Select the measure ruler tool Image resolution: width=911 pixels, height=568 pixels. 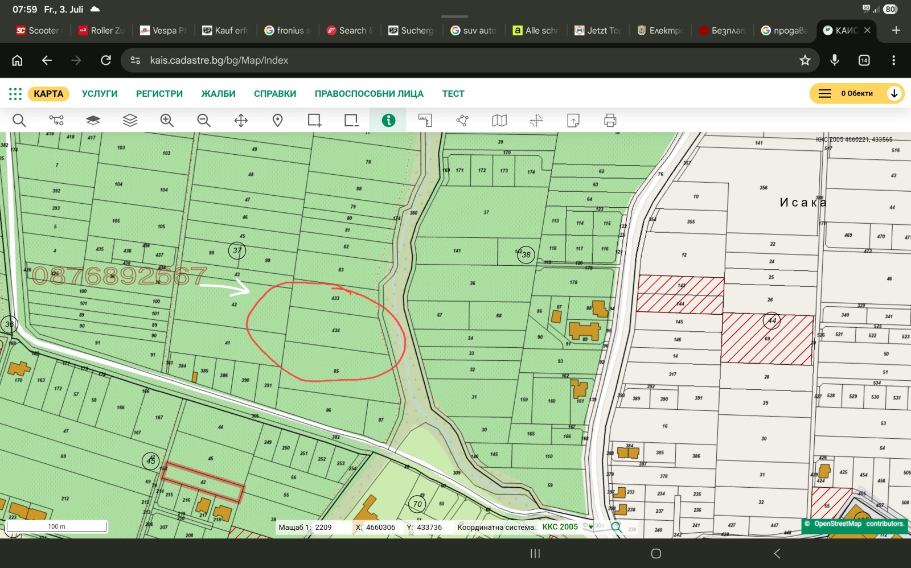tap(425, 120)
